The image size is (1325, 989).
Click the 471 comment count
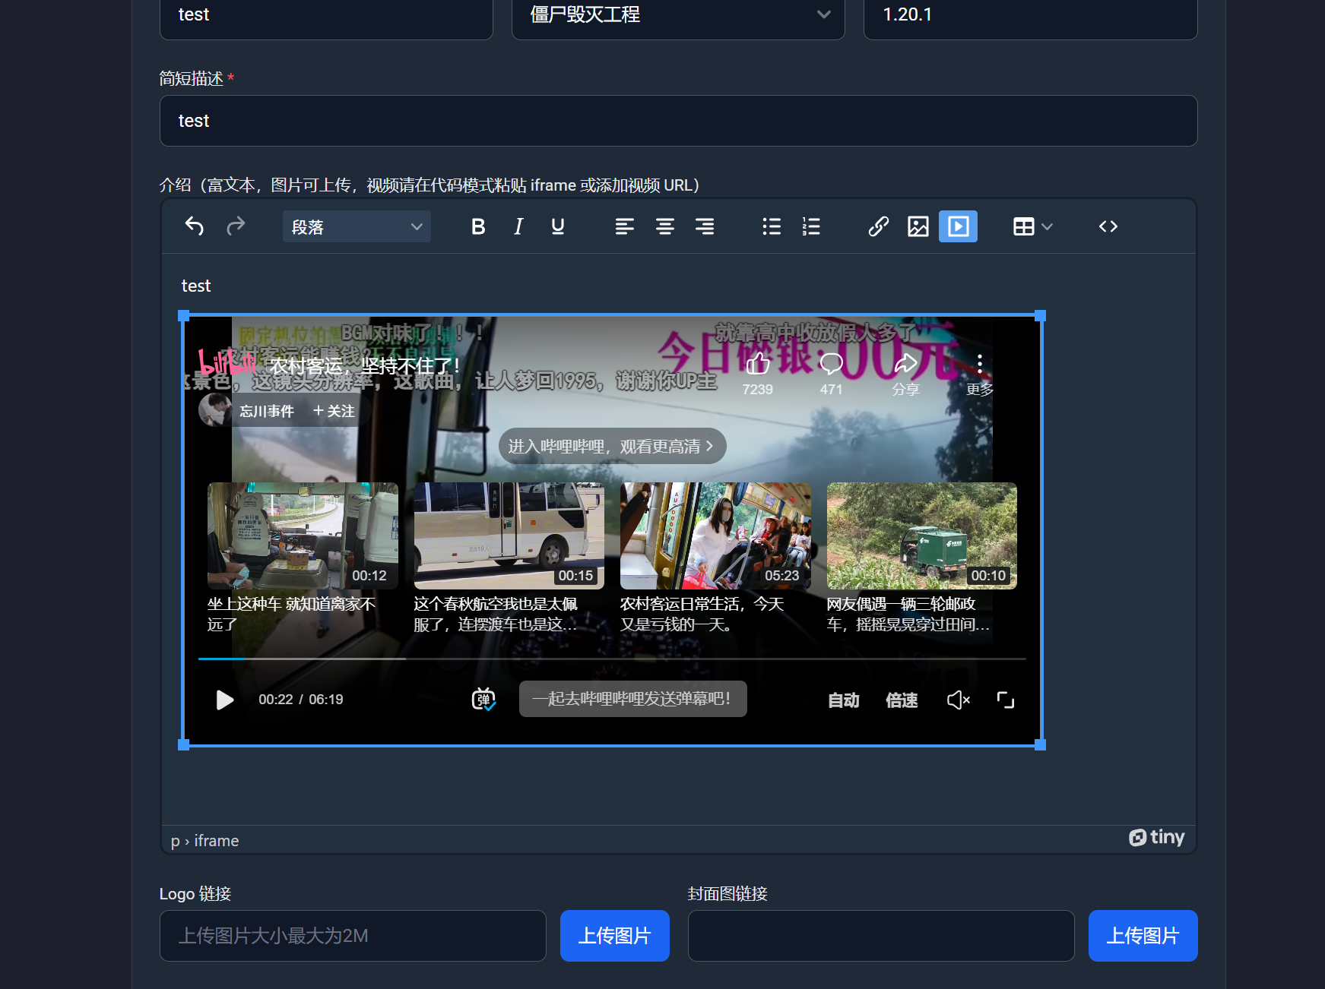coord(831,390)
